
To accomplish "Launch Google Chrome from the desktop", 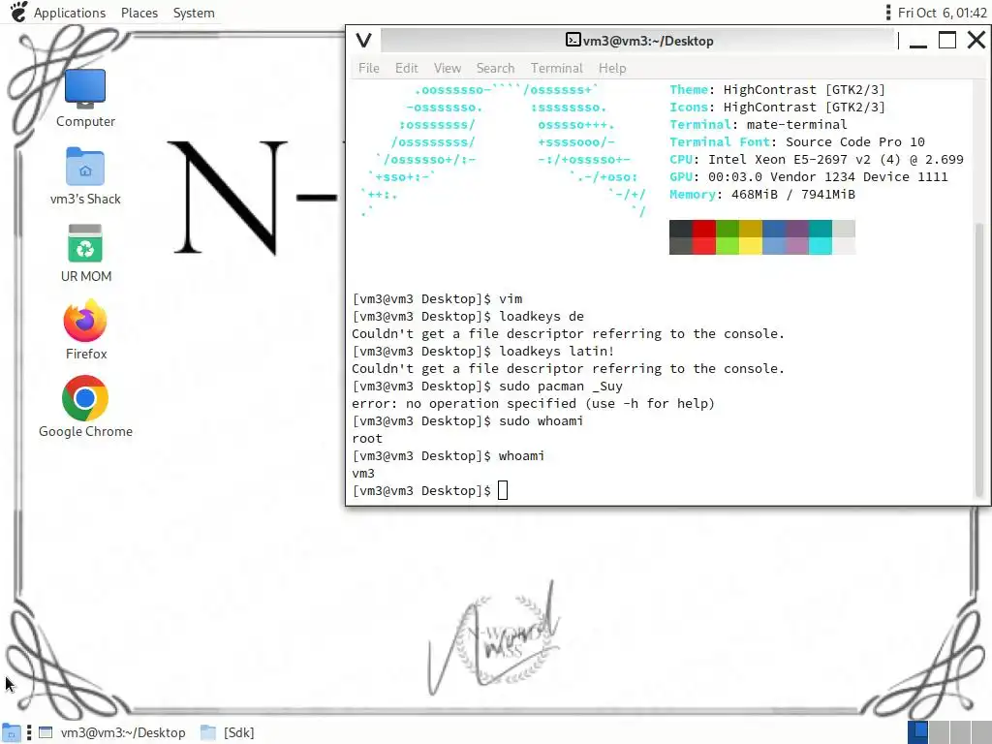I will click(x=85, y=407).
